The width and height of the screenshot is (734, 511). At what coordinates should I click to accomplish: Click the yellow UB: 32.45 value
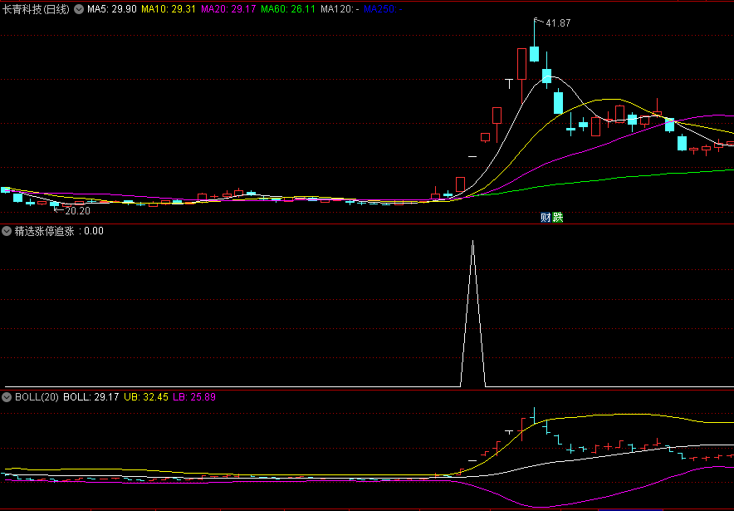coord(146,397)
